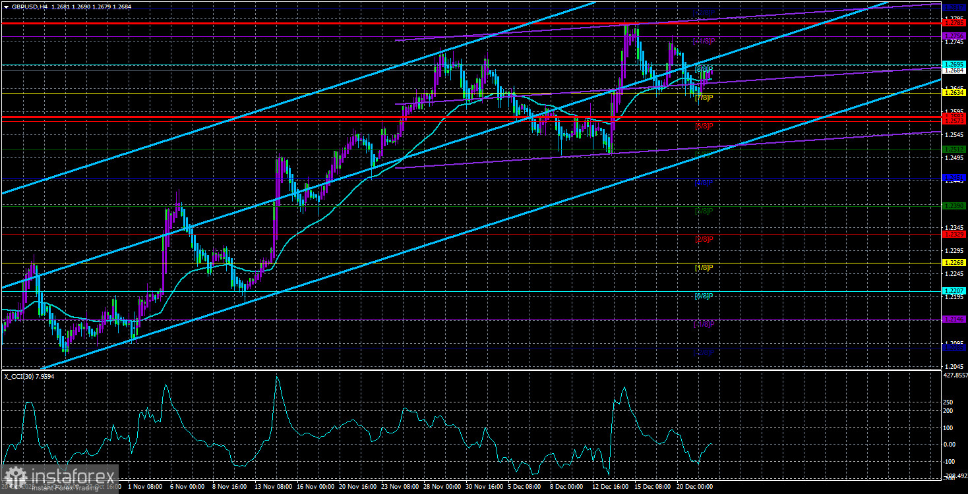Select the [+1/8]P Murray level label
This screenshot has height=494, width=968.
(x=704, y=41)
